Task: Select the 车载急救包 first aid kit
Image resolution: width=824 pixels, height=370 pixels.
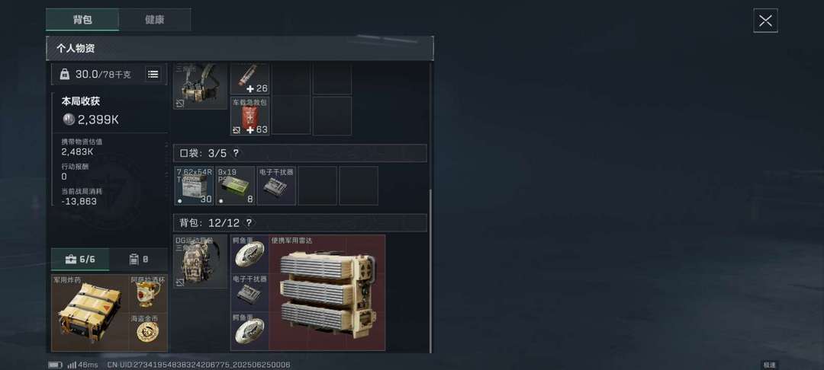Action: pyautogui.click(x=250, y=116)
